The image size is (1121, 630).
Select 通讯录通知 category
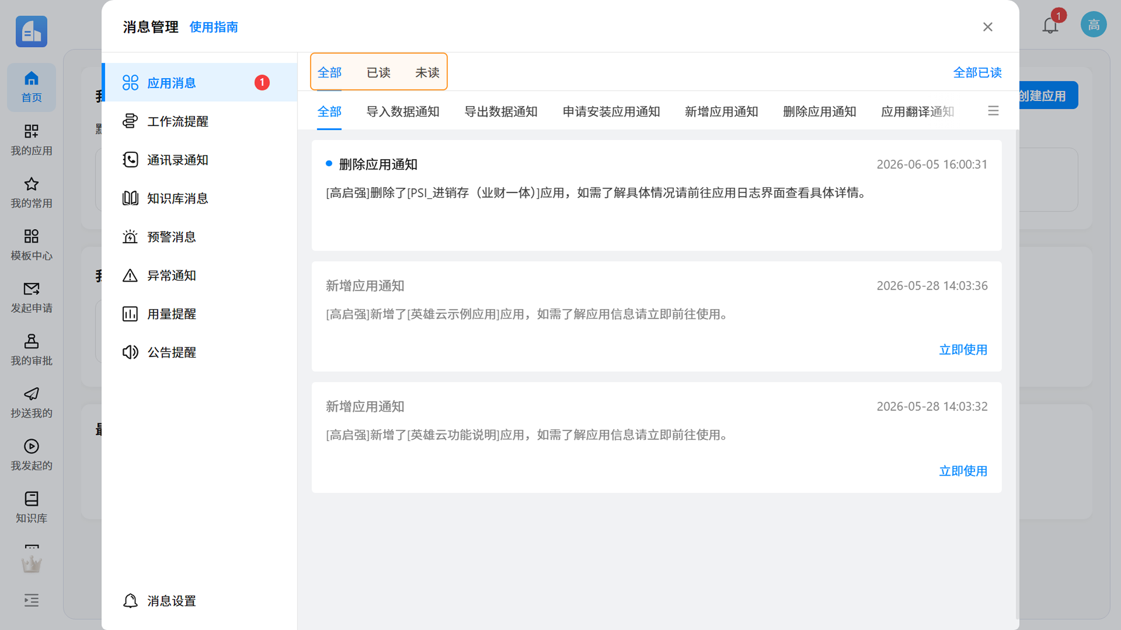coord(200,160)
